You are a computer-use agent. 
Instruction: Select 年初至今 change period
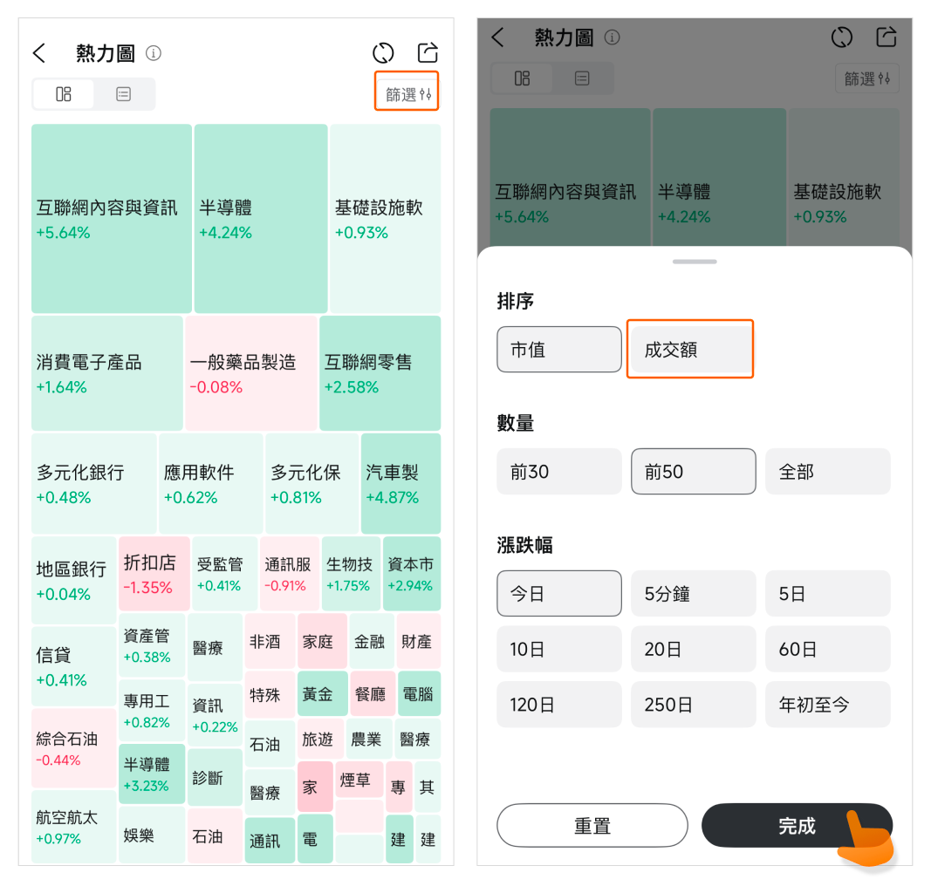point(827,705)
